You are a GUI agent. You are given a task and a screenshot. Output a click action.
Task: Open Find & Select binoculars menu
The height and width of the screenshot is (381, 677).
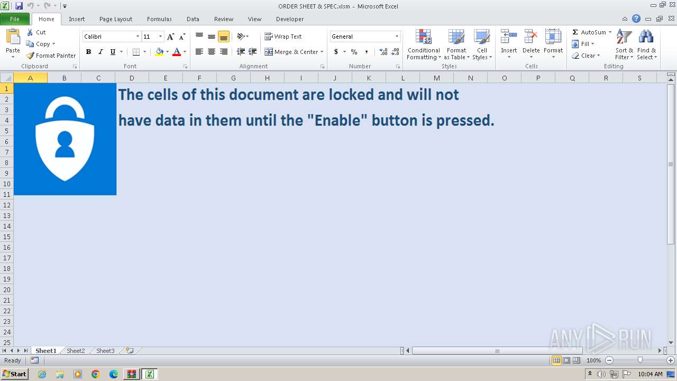click(x=646, y=45)
